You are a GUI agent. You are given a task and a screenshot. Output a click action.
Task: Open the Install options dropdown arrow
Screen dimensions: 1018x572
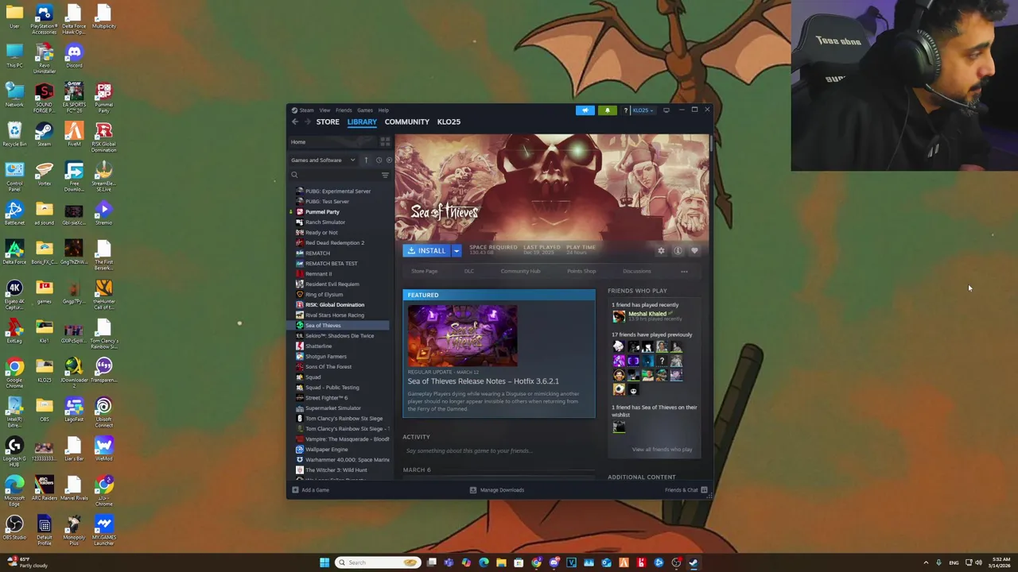click(x=457, y=250)
